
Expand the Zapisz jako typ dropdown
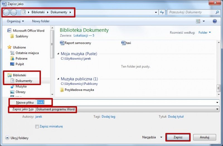click(x=217, y=110)
